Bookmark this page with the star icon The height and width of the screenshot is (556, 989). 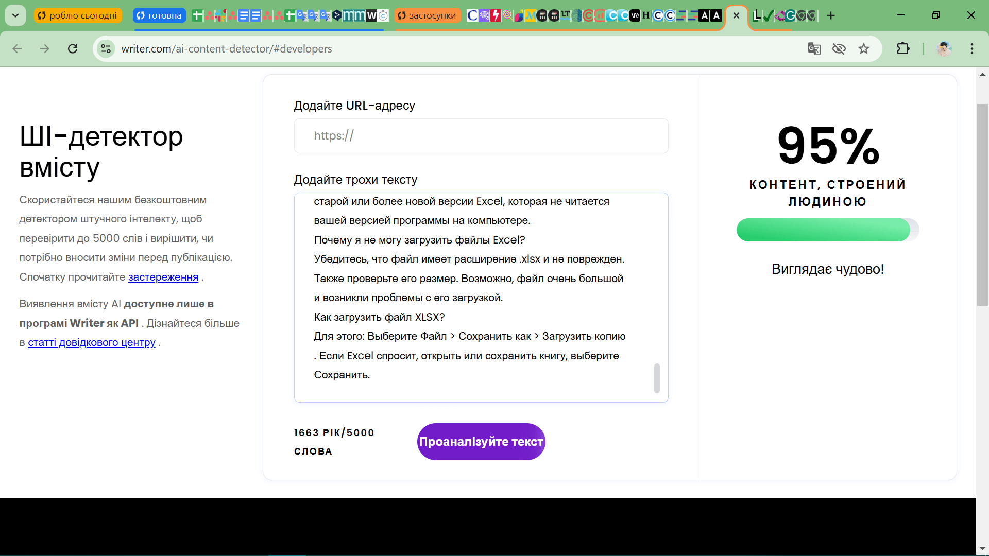(x=864, y=49)
